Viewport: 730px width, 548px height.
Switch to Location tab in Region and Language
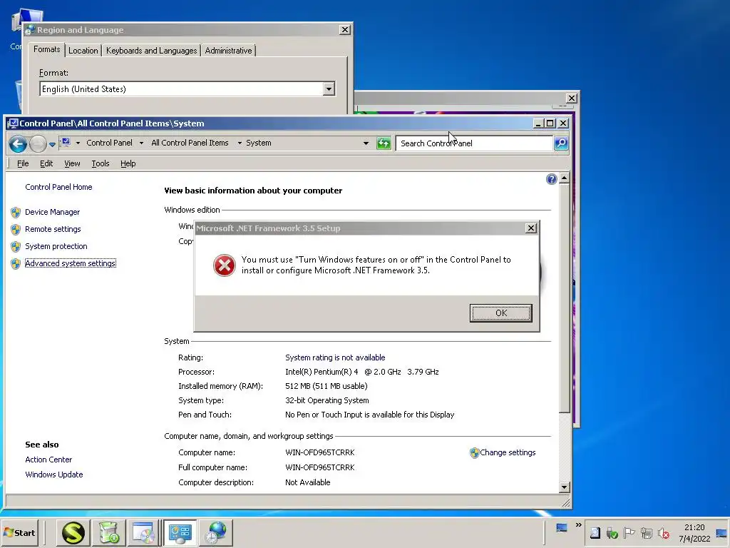click(x=83, y=51)
